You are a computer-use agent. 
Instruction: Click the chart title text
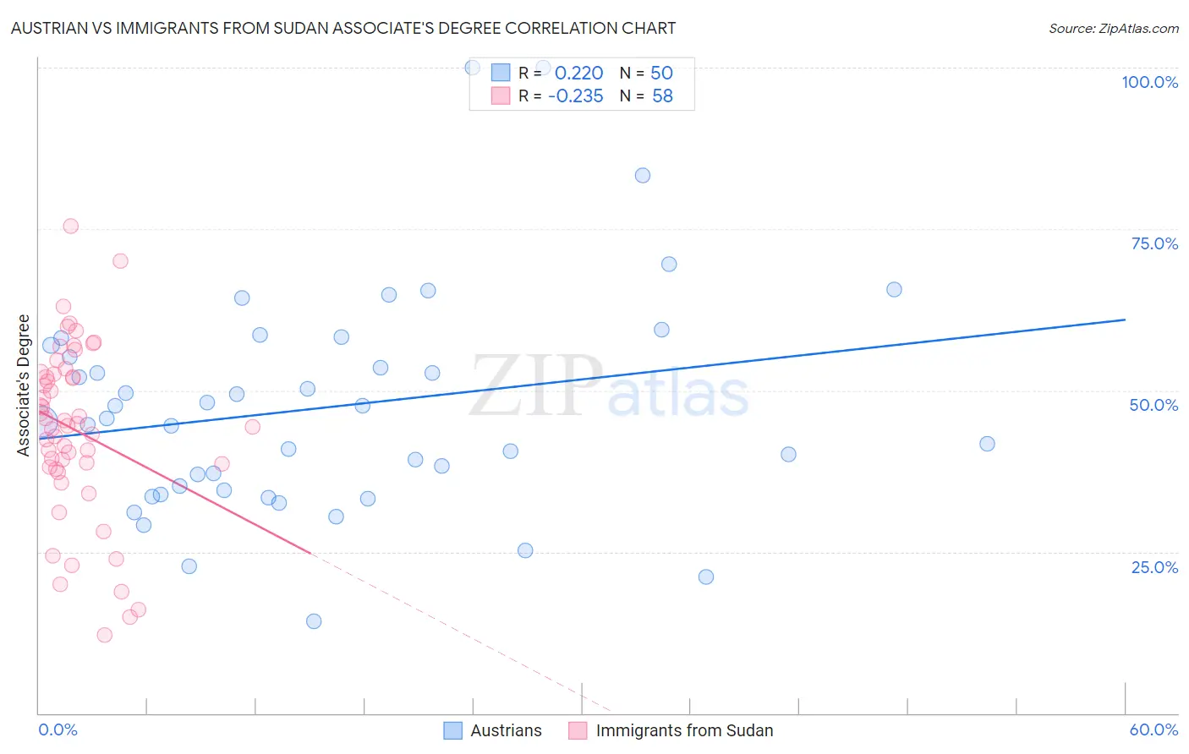pos(343,28)
